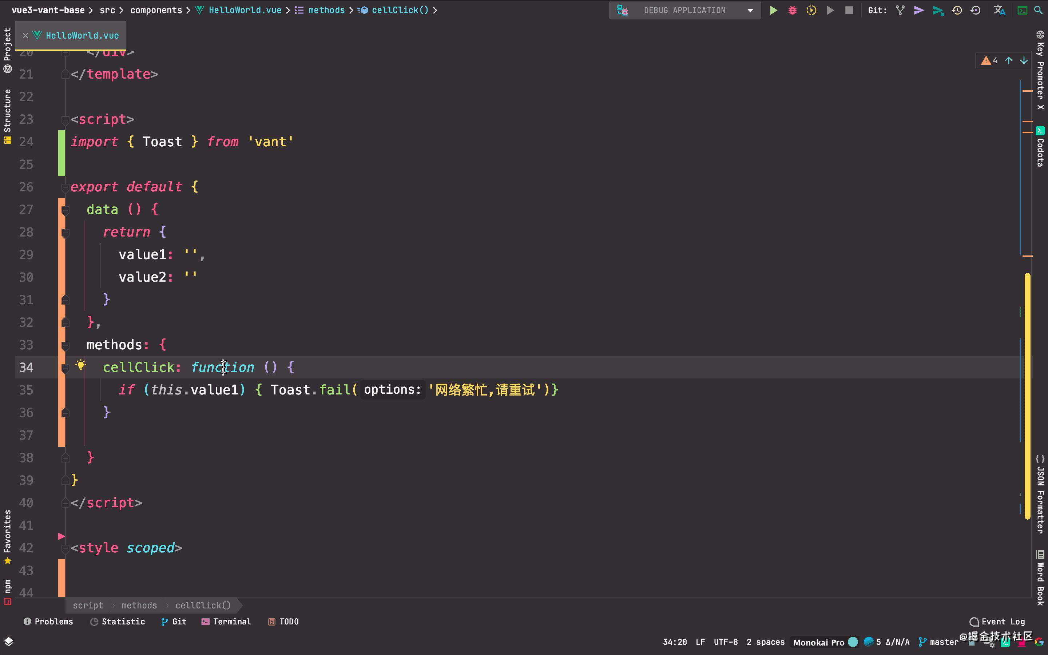Image resolution: width=1048 pixels, height=655 pixels.
Task: Click the Stop debugging icon
Action: click(849, 10)
